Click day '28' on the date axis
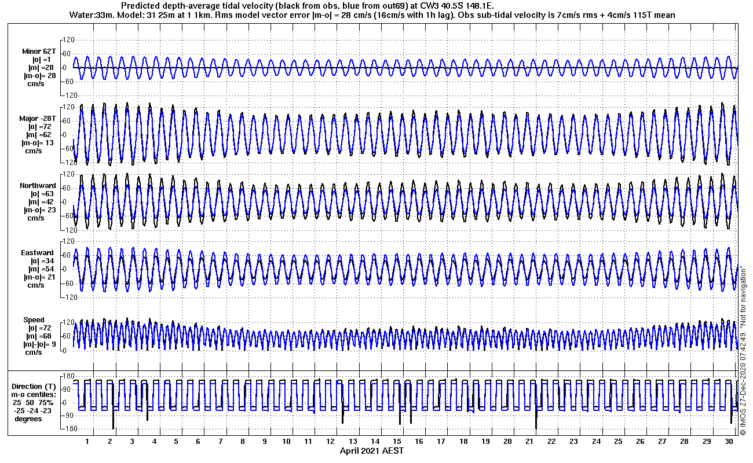The image size is (753, 463). pos(684,442)
